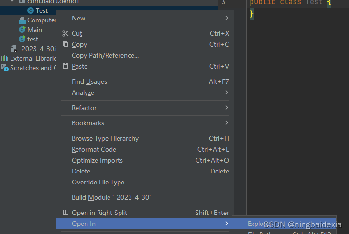This screenshot has width=349, height=234.
Task: Click the lowercase test class icon
Action: coord(22,39)
